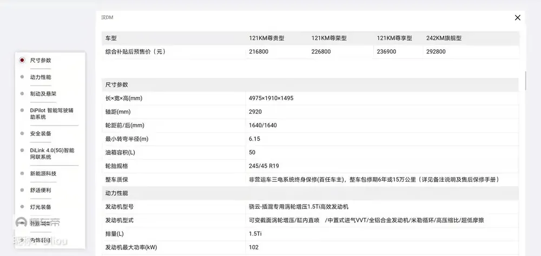Select the 121KM尊贵型 column header
Viewport: 541px width, 256px height.
[x=266, y=38]
